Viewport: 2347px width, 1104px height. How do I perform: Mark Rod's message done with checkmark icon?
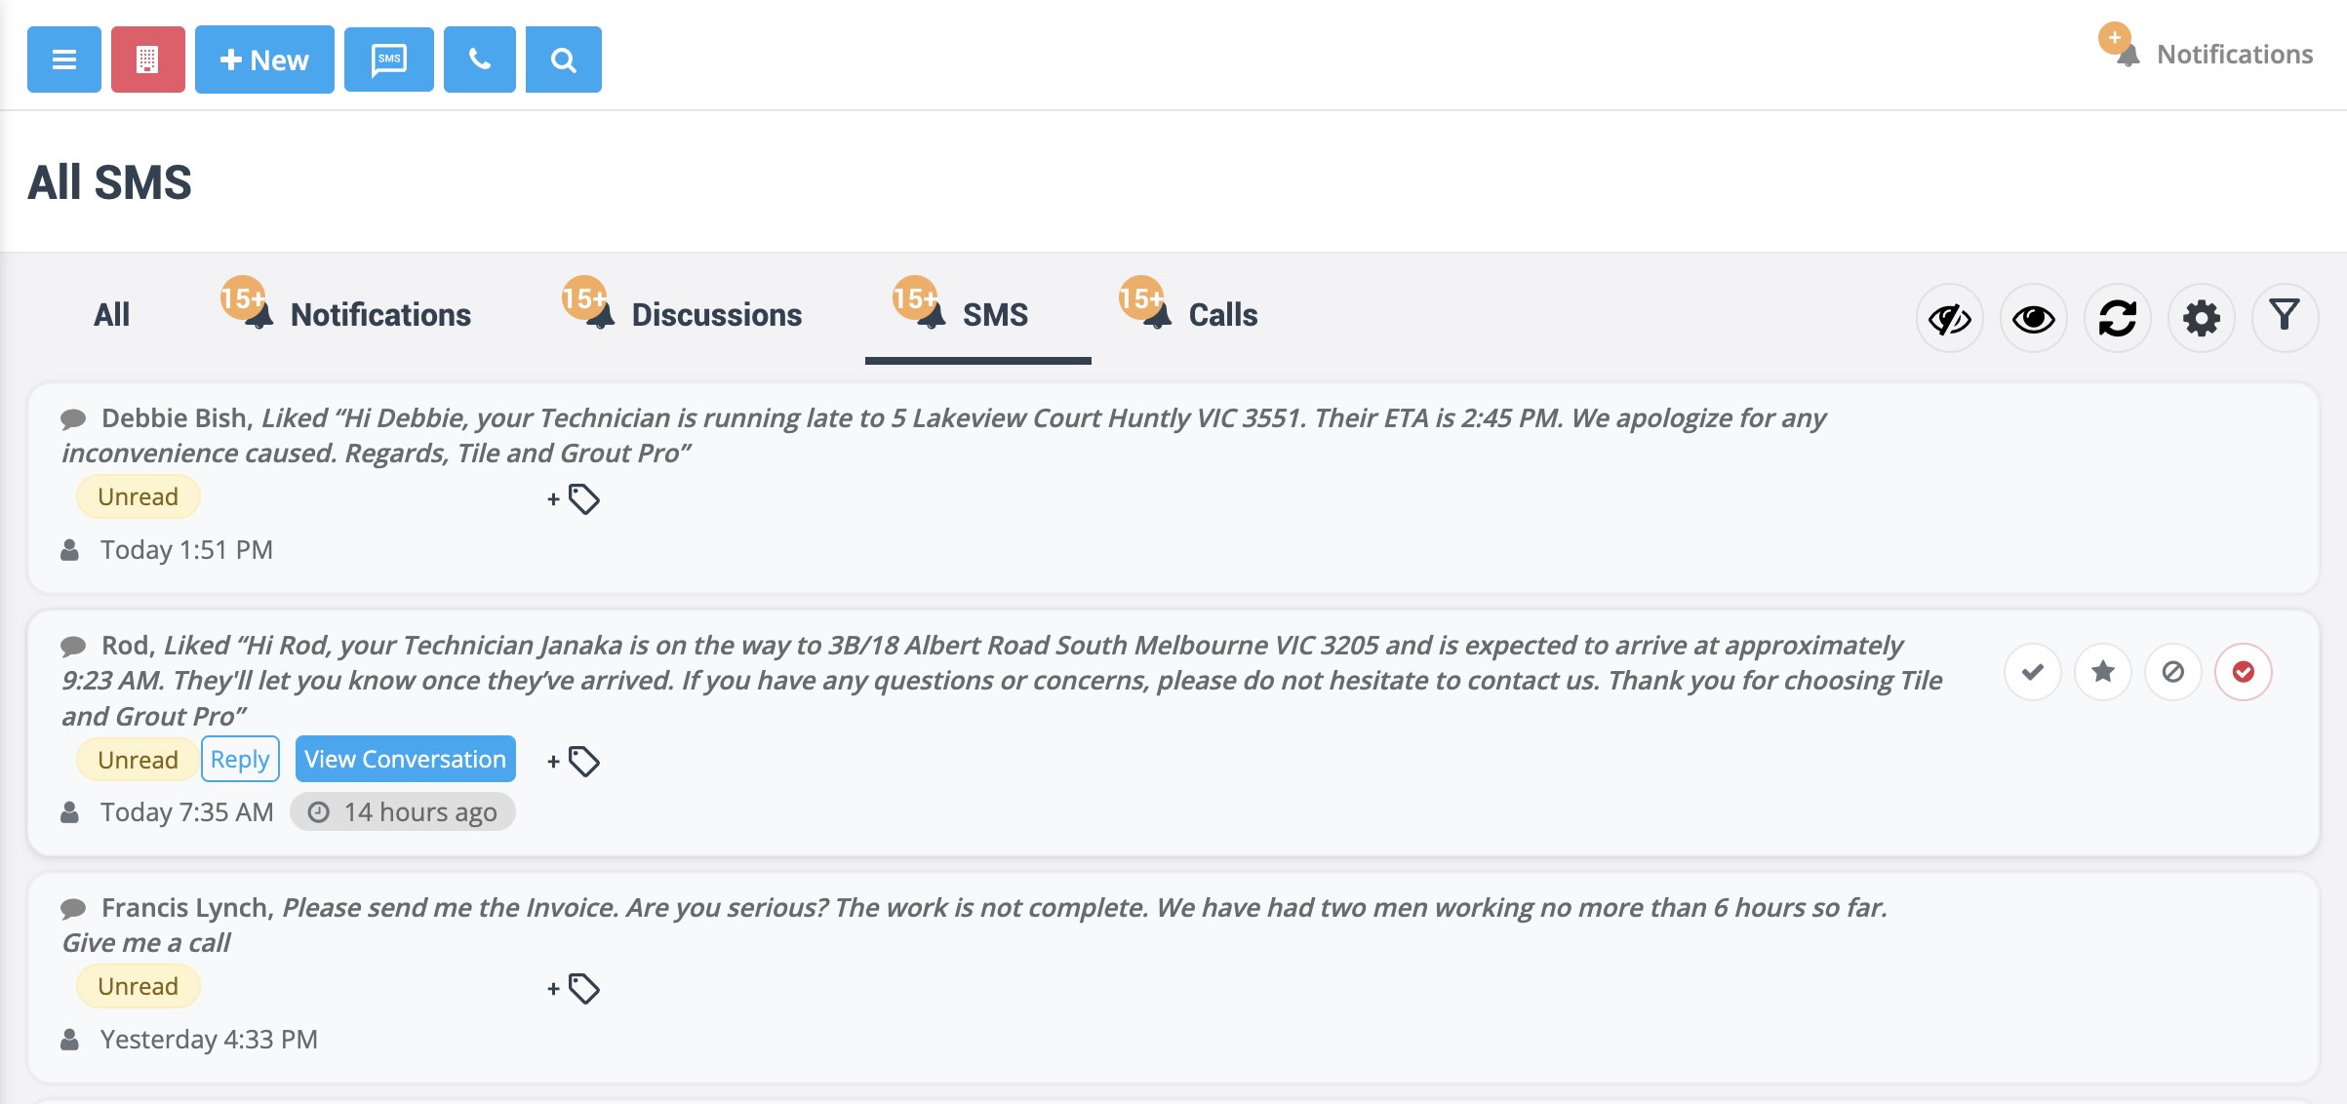pos(2033,671)
